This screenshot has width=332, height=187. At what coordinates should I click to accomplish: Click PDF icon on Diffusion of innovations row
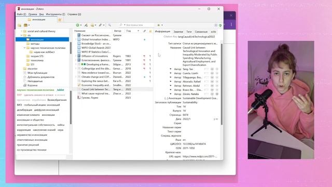pos(144,56)
